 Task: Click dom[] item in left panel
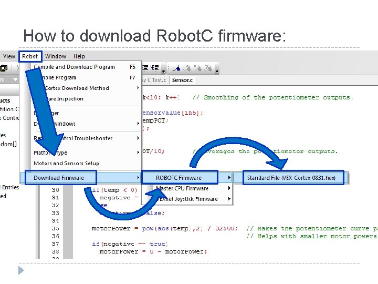click(9, 144)
